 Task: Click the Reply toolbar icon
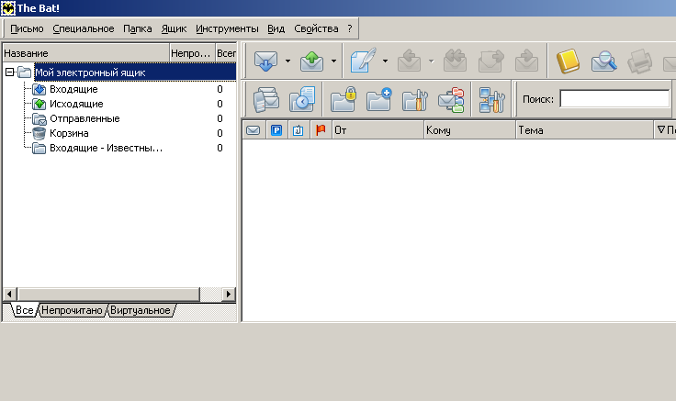click(409, 61)
